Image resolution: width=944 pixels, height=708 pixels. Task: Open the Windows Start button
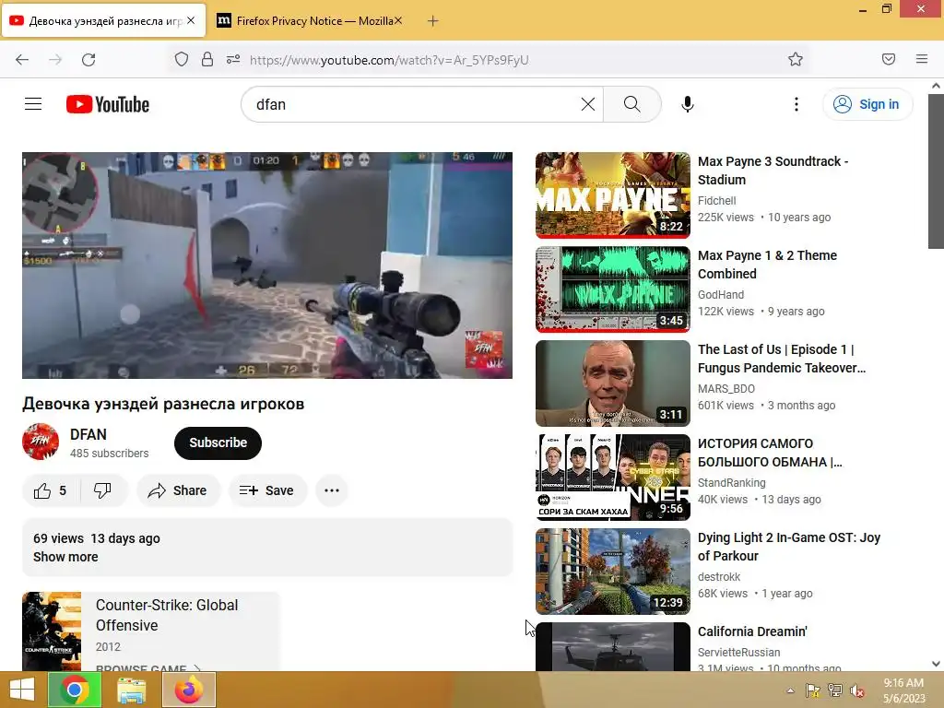[x=22, y=690]
